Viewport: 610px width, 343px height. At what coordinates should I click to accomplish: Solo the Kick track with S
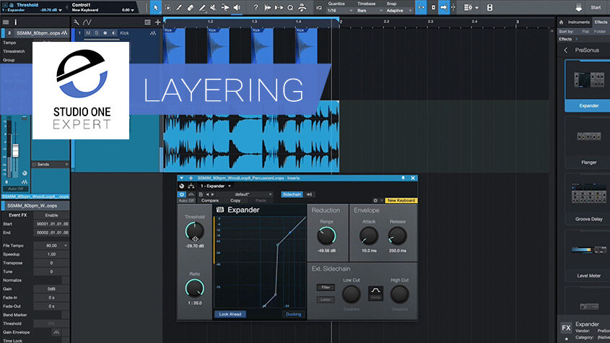click(97, 33)
